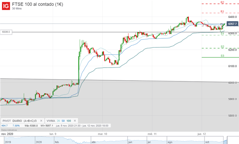Click the jue. 12 date label
Viewport: 239px width, 144px height.
[201, 134]
